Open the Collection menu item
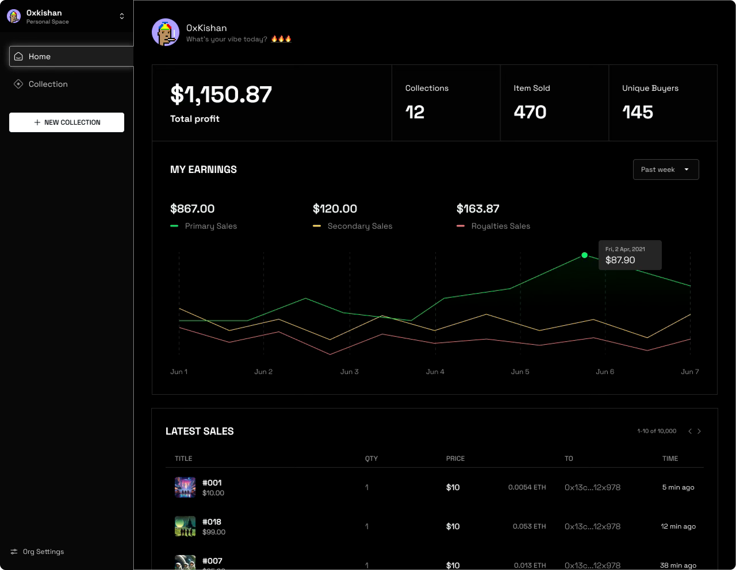Screen dimensions: 736x570 pos(48,84)
